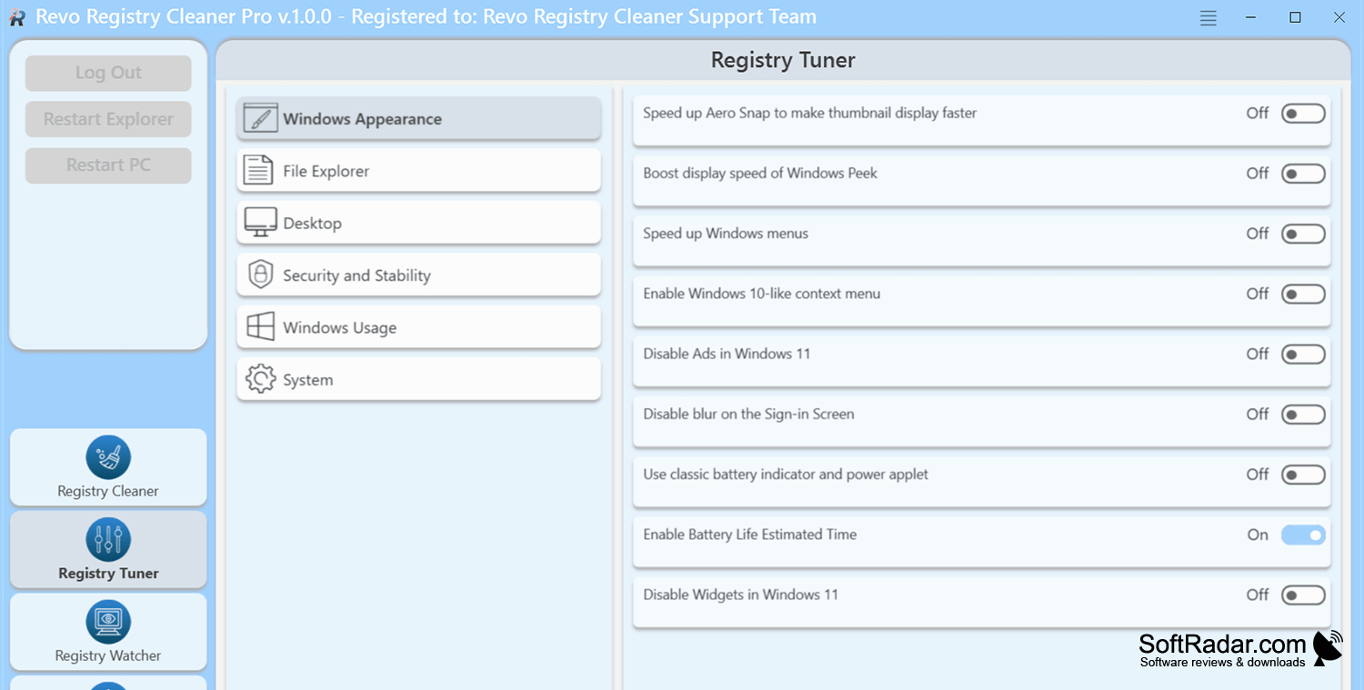Switch on Speed up Windows menus
This screenshot has height=690, width=1364.
coord(1303,235)
